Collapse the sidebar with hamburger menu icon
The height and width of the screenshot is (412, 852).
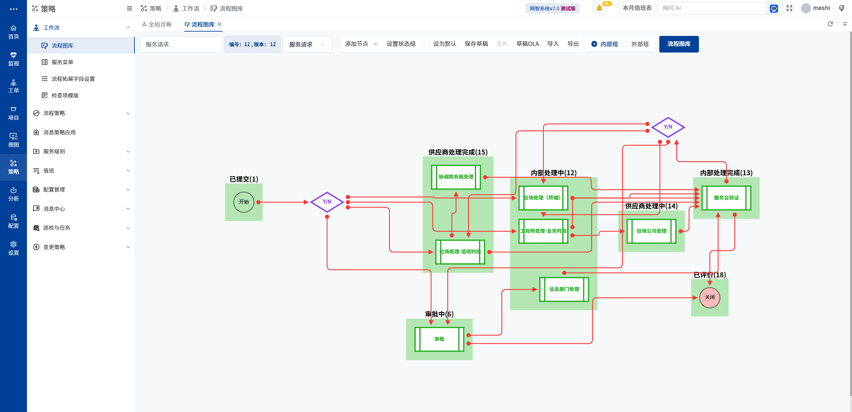point(129,8)
